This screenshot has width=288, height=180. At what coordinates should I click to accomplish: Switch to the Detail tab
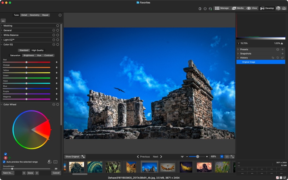click(x=24, y=15)
